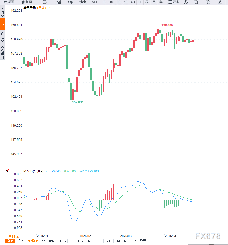Screen dimensions: 228x245
Task: Switch to the 4H timeframe
Action: coord(133,2)
